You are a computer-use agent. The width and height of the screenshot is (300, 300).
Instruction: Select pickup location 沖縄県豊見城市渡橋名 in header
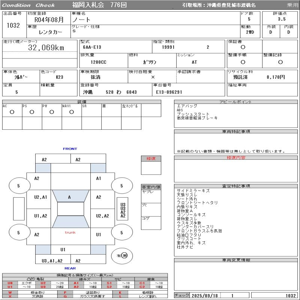pyautogui.click(x=231, y=5)
